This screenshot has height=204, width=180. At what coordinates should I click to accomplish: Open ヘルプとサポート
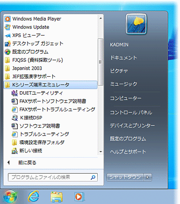pyautogui.click(x=128, y=152)
